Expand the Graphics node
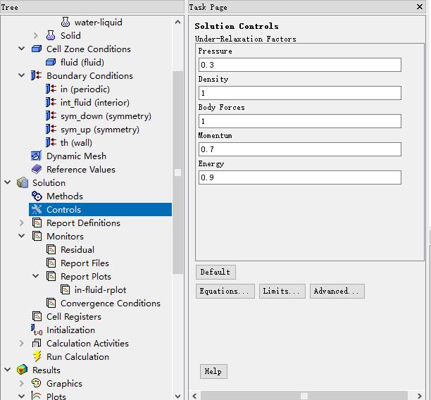The height and width of the screenshot is (400, 431). coord(21,383)
